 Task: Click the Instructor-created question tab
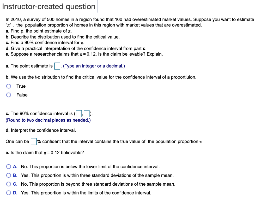(x=48, y=6)
